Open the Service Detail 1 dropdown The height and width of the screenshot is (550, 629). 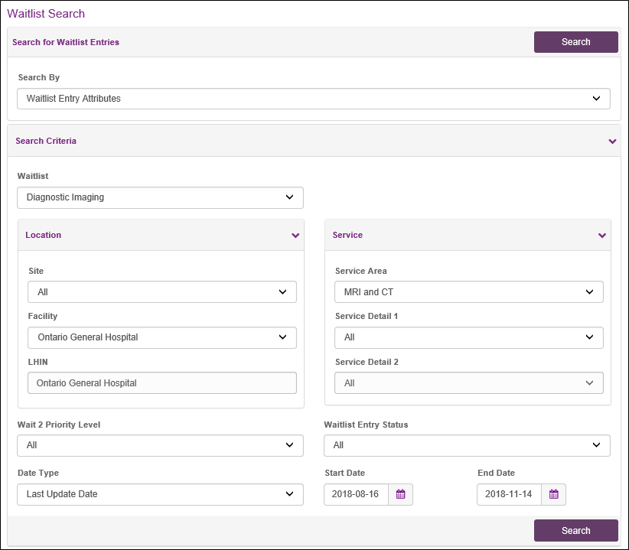[x=468, y=337]
